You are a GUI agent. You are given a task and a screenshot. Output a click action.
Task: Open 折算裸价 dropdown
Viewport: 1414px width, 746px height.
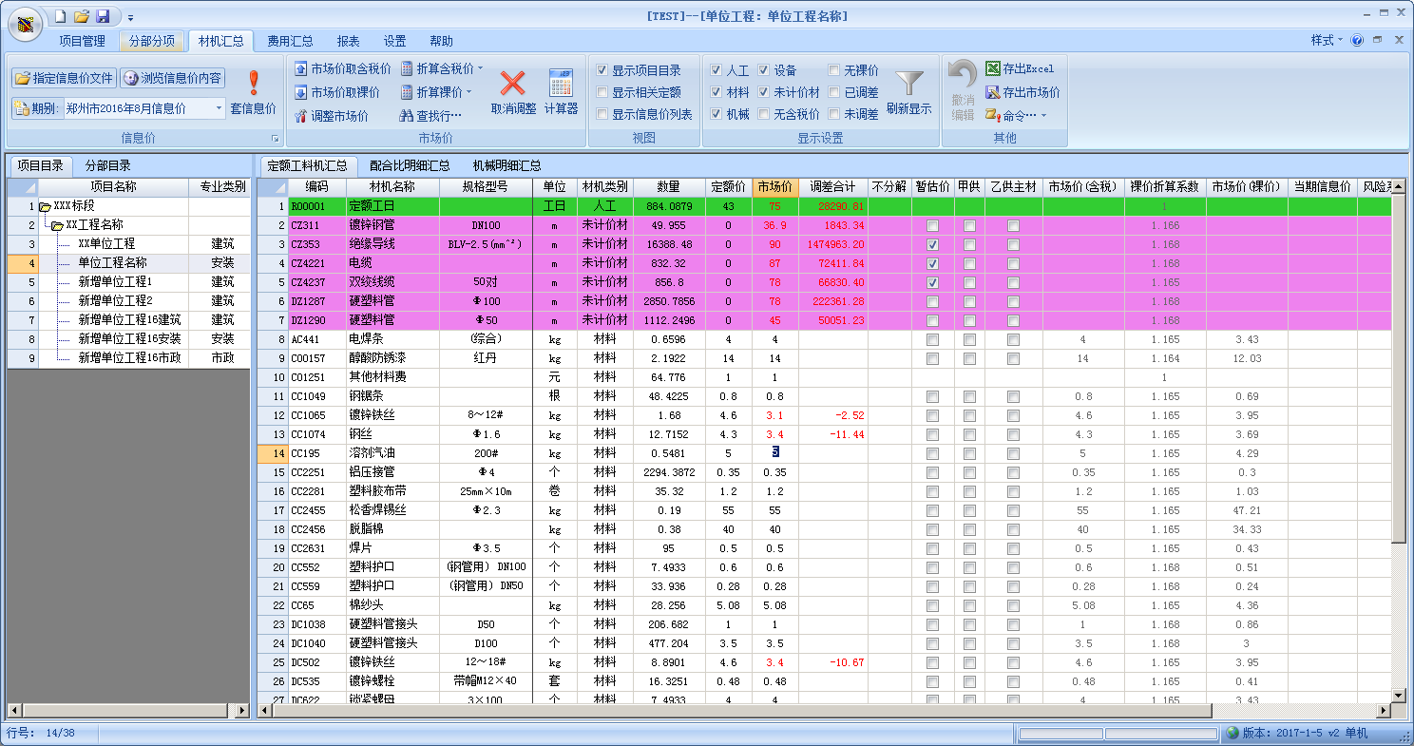click(x=468, y=92)
